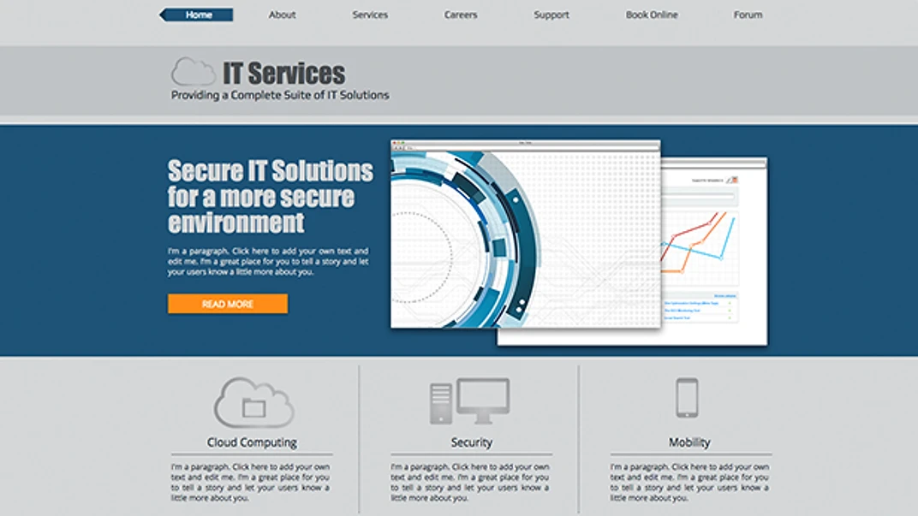Image resolution: width=918 pixels, height=516 pixels.
Task: Click the Cloud Computing heading
Action: pos(252,442)
